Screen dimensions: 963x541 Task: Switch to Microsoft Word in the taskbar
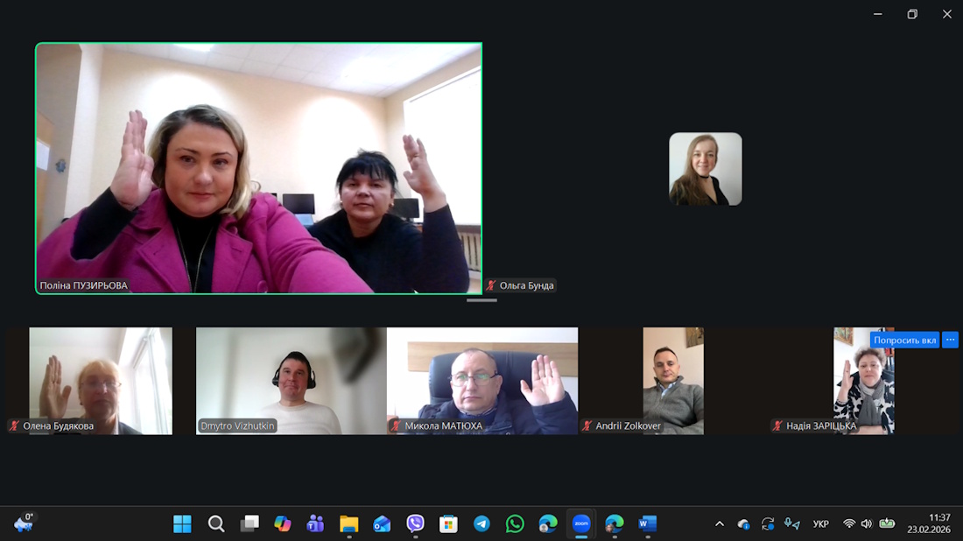point(647,523)
